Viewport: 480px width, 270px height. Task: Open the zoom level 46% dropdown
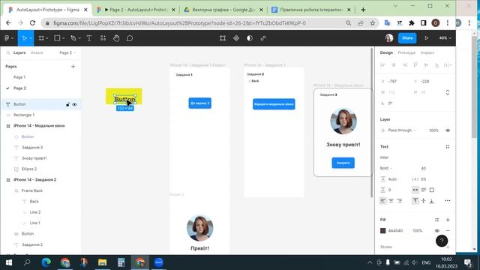[445, 38]
